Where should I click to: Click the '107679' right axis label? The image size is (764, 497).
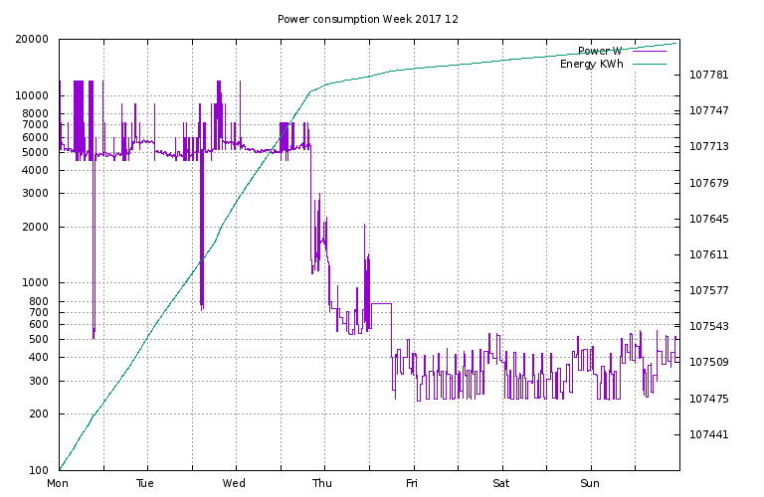(x=709, y=183)
